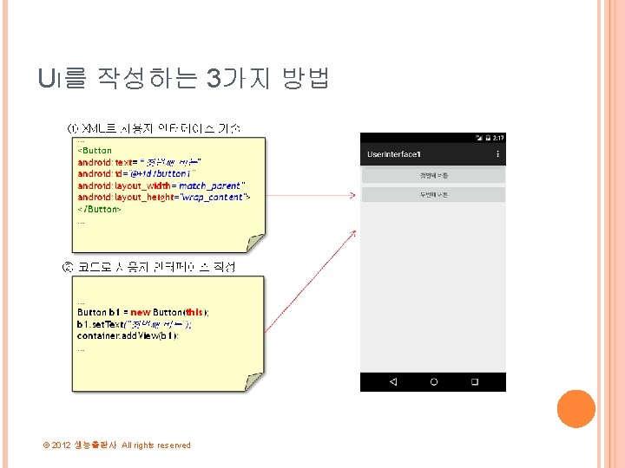Click the 2:17 clock in status bar

pos(498,138)
